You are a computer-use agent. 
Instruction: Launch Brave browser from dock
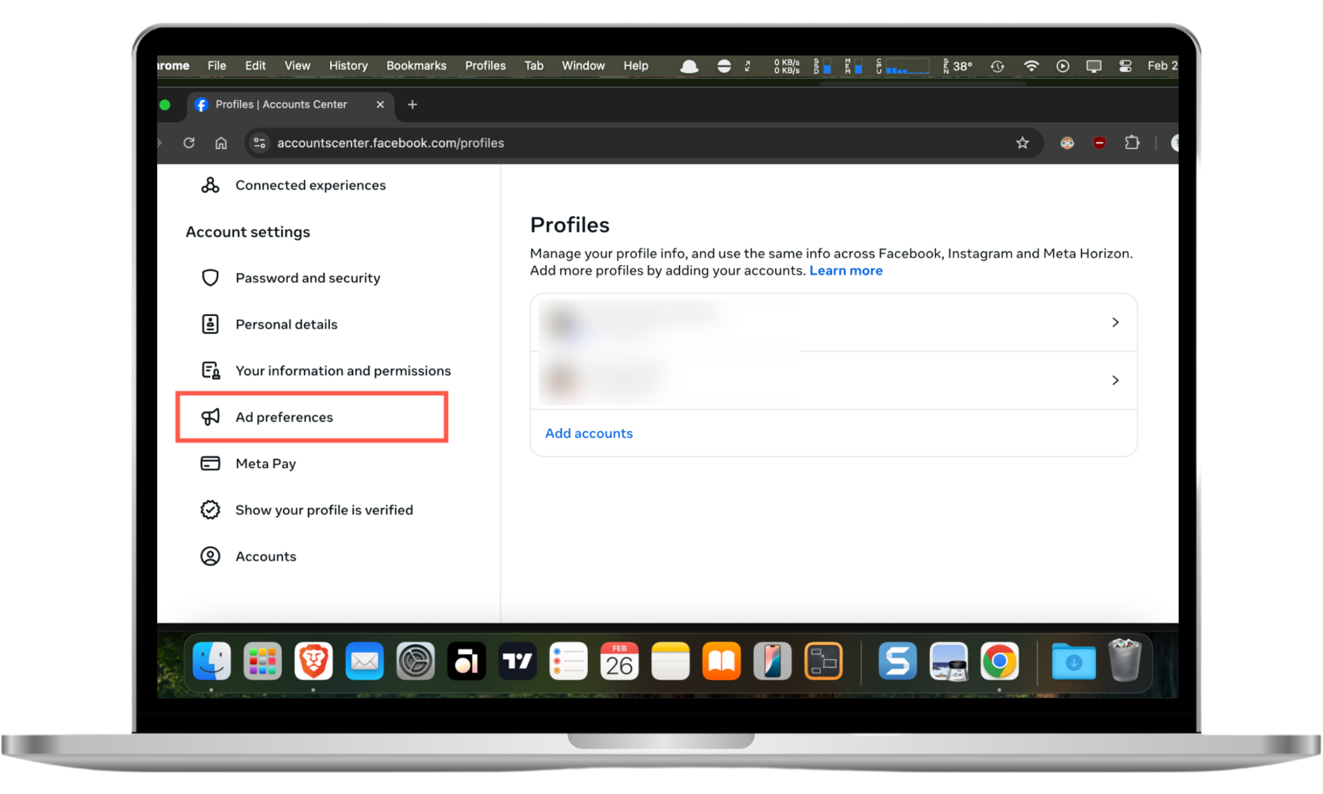click(x=313, y=662)
